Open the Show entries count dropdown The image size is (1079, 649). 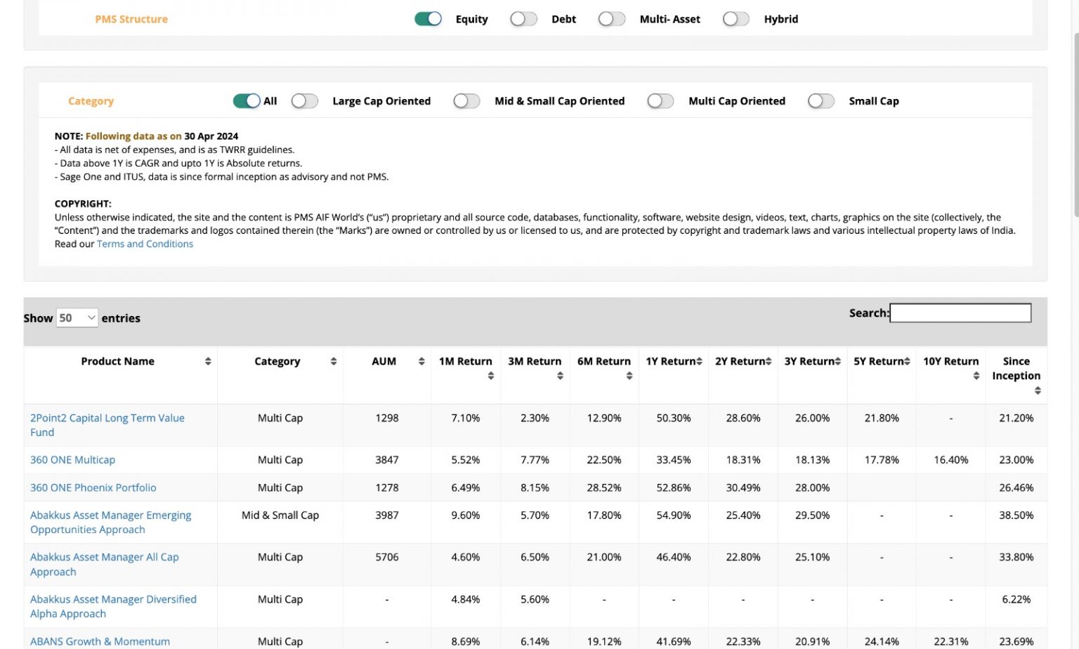77,318
